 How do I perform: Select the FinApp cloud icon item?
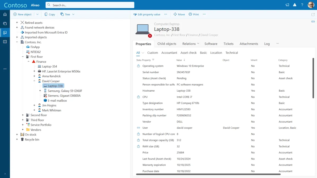28,47
